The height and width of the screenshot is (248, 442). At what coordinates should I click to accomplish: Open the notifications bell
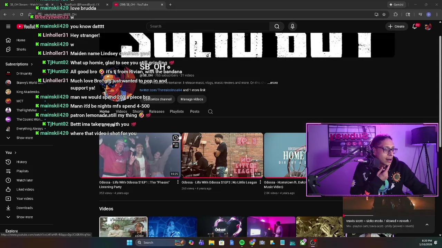(x=415, y=26)
